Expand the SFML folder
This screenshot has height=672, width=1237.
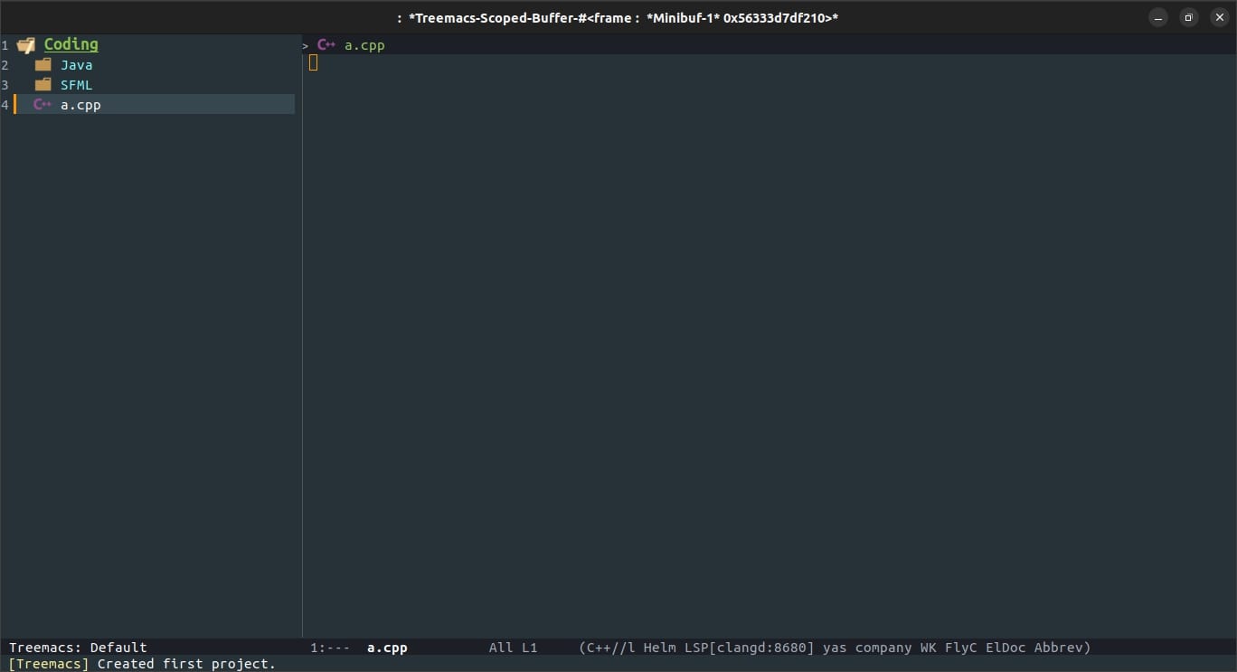(76, 85)
